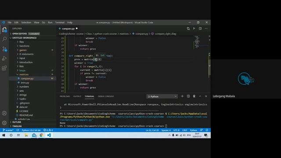Open editor More Actions ellipsis
The width and height of the screenshot is (281, 158).
pos(206,29)
